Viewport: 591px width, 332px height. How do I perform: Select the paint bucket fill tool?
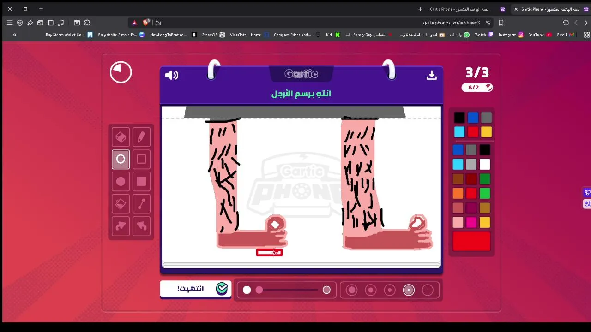(121, 204)
